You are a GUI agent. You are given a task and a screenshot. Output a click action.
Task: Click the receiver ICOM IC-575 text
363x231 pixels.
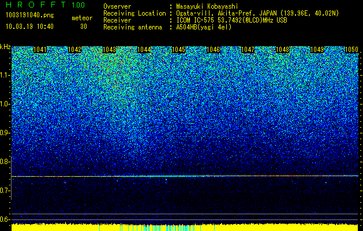232,21
